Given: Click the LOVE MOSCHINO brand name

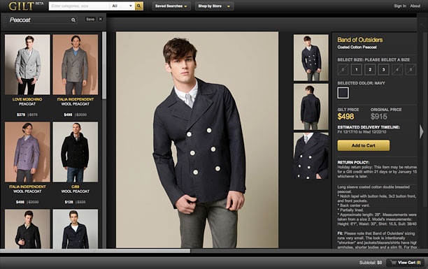Looking at the screenshot, I should [x=27, y=99].
